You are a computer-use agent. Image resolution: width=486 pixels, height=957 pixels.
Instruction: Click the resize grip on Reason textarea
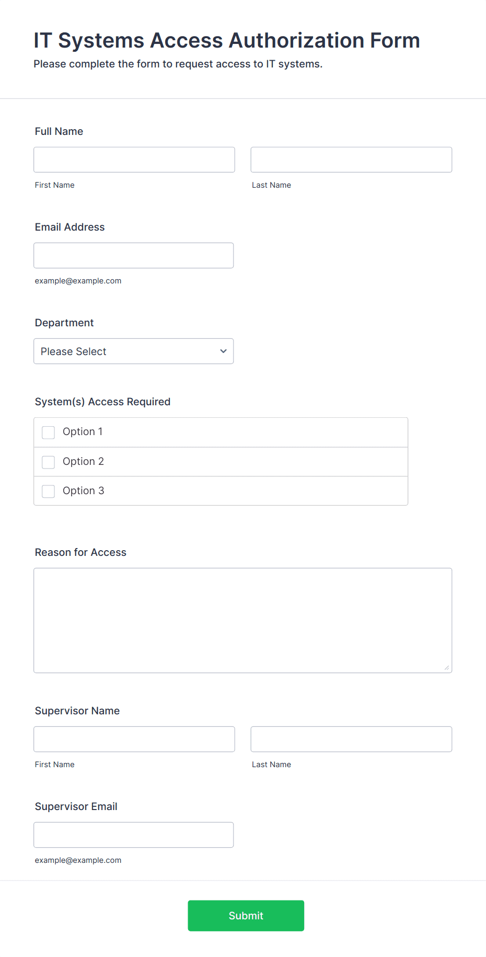[446, 667]
